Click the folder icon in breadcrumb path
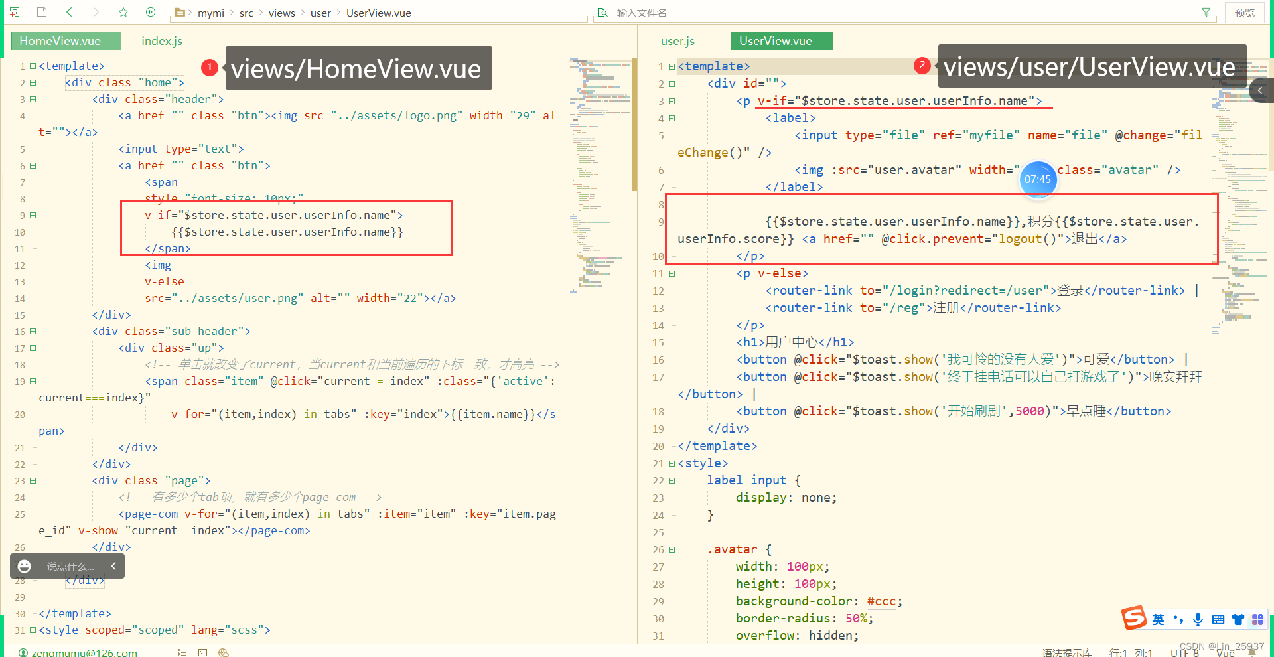1274x657 pixels. pos(179,13)
